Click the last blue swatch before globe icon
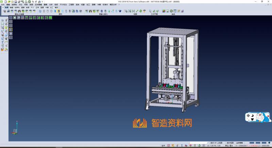Viewport: 272px width, 148px height. coord(264,143)
